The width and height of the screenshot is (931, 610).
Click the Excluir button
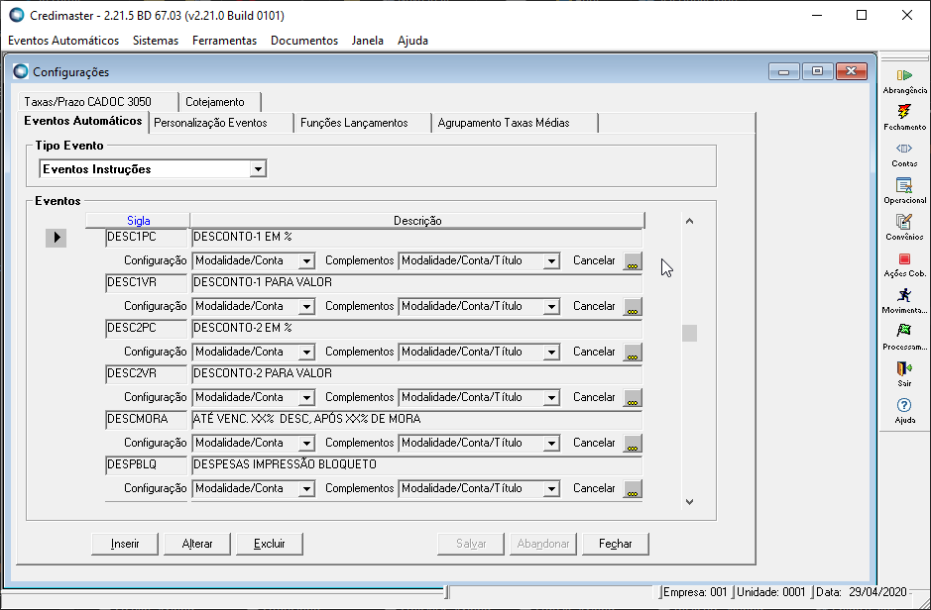click(270, 544)
